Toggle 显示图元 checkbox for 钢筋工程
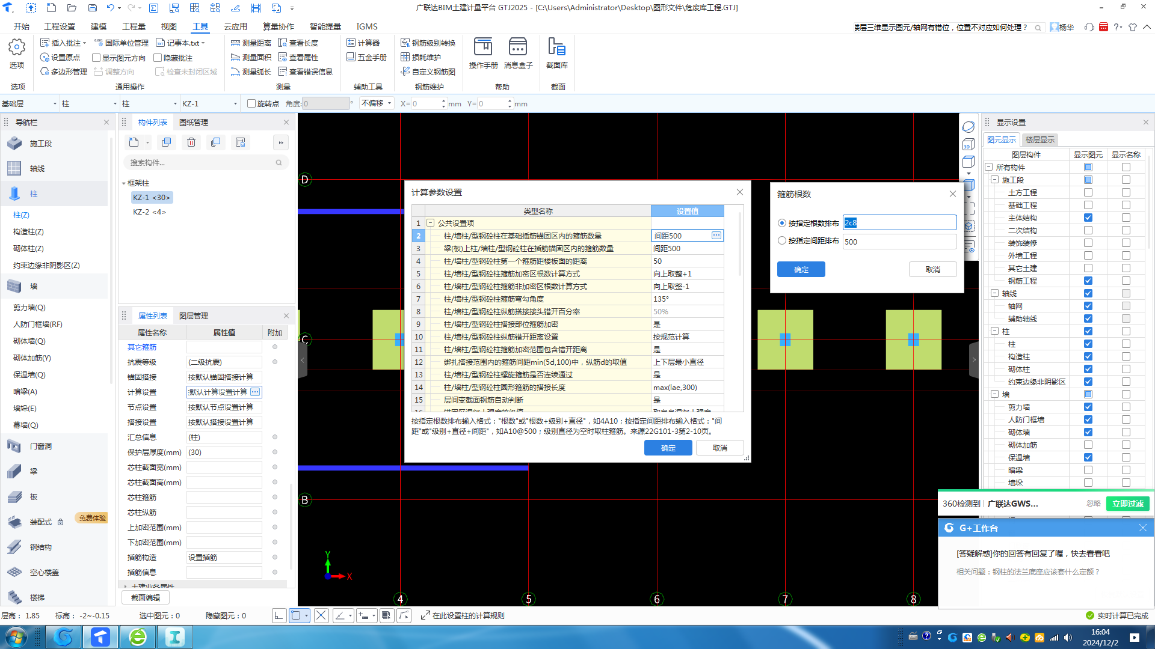Screen dimensions: 1155x649 (x=1088, y=281)
